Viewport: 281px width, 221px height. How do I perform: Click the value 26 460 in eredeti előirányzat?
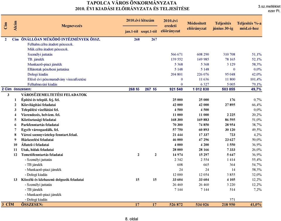[x=177, y=185]
